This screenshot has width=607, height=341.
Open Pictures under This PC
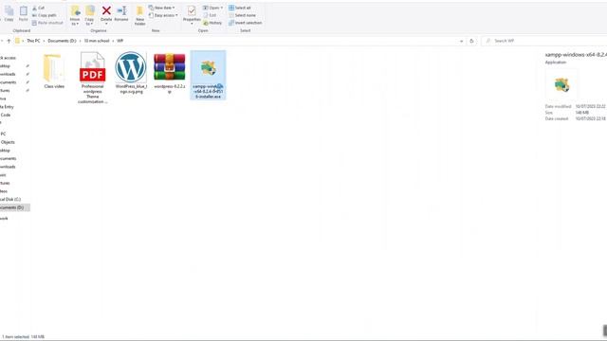click(x=5, y=183)
